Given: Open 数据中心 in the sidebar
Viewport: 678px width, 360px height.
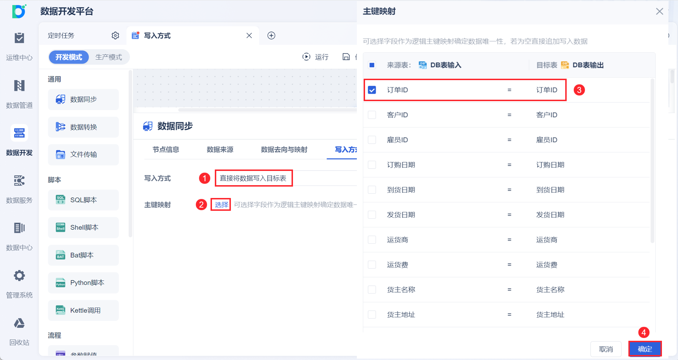Looking at the screenshot, I should (19, 236).
